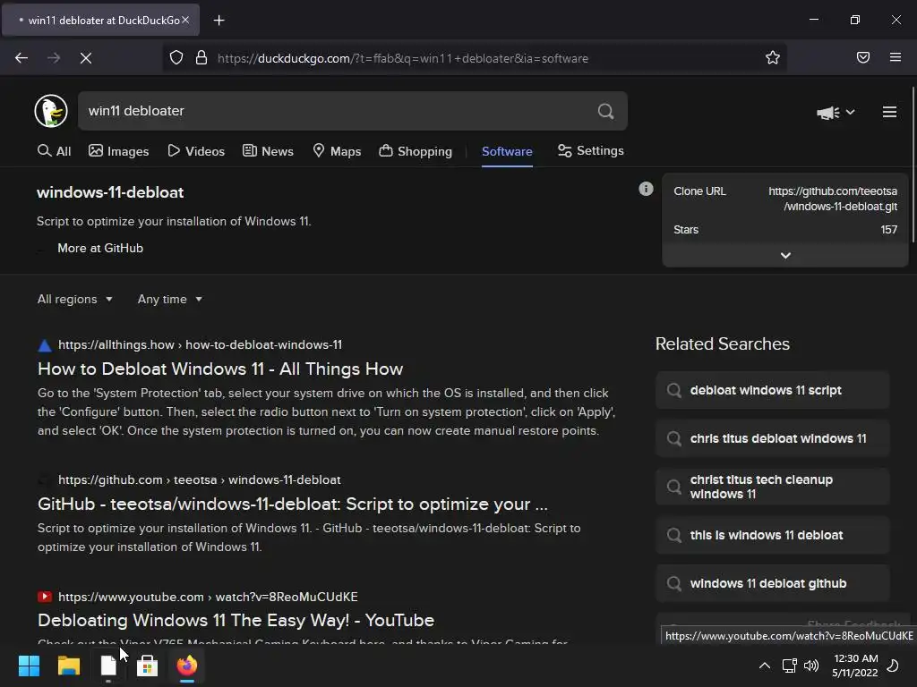917x687 pixels.
Task: Click the windows-11-debloat heading
Action: click(x=110, y=192)
